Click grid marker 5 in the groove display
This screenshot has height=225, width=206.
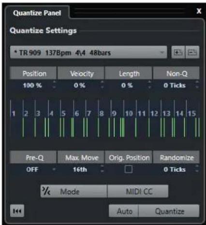(63, 114)
